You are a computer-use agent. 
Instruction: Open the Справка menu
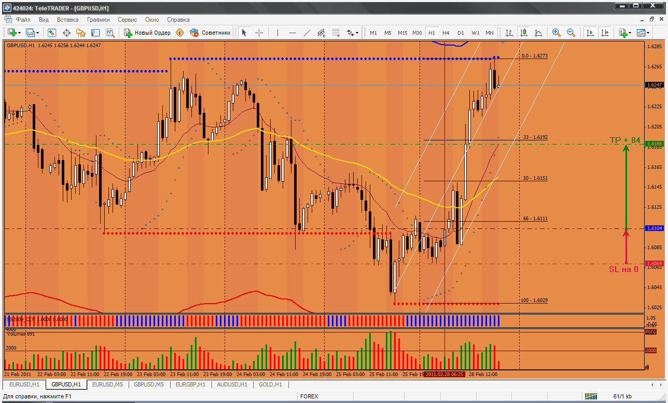tap(178, 20)
